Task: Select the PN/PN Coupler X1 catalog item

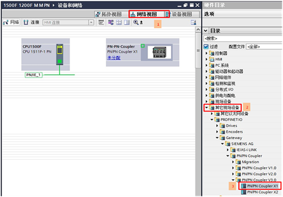Action: click(x=260, y=186)
